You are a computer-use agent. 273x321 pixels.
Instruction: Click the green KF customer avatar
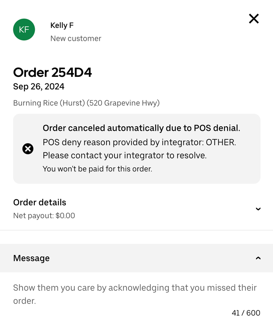[24, 30]
